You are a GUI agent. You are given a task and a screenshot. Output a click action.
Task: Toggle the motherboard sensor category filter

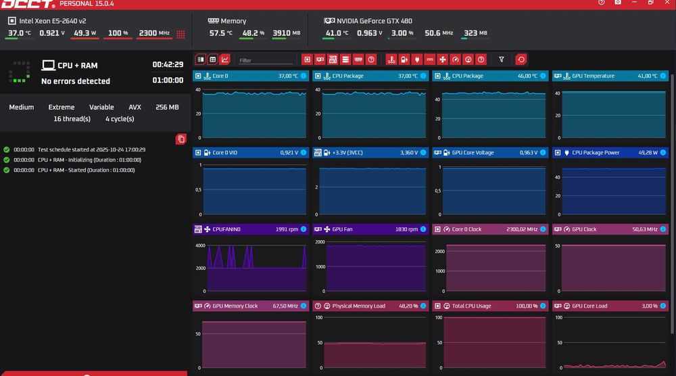pyautogui.click(x=333, y=60)
